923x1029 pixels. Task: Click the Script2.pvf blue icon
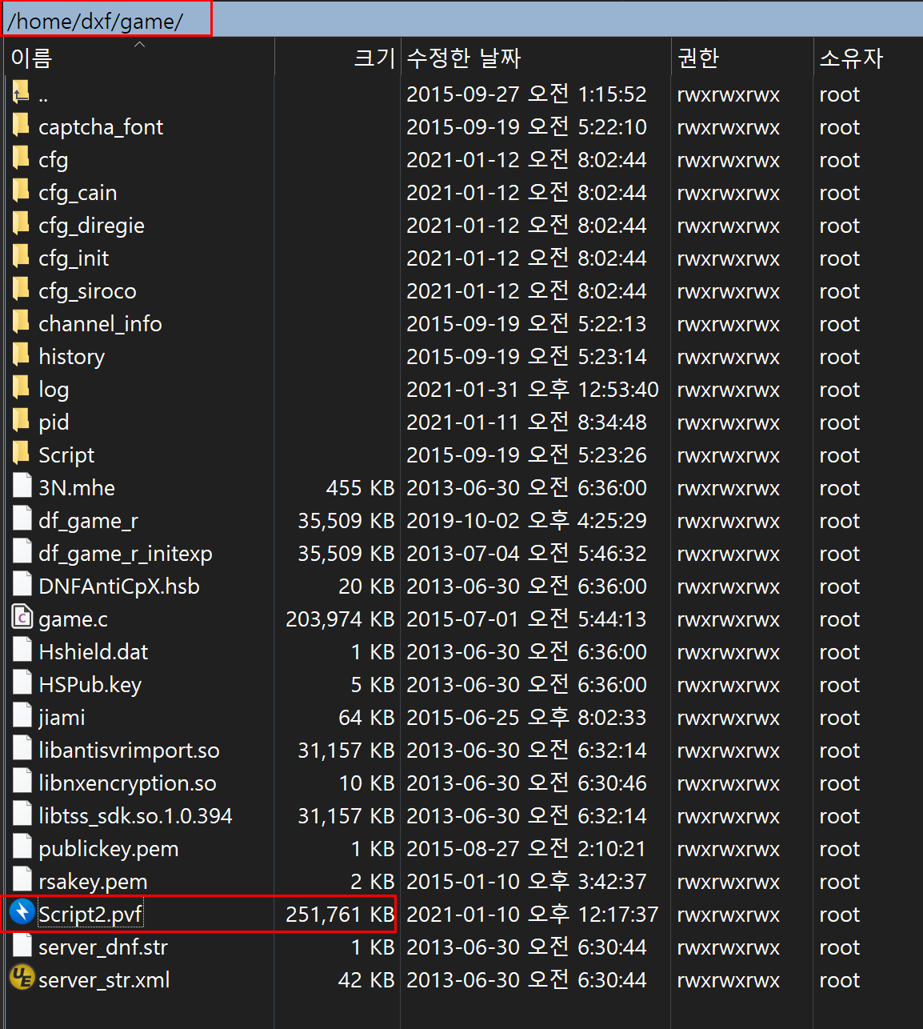22,911
